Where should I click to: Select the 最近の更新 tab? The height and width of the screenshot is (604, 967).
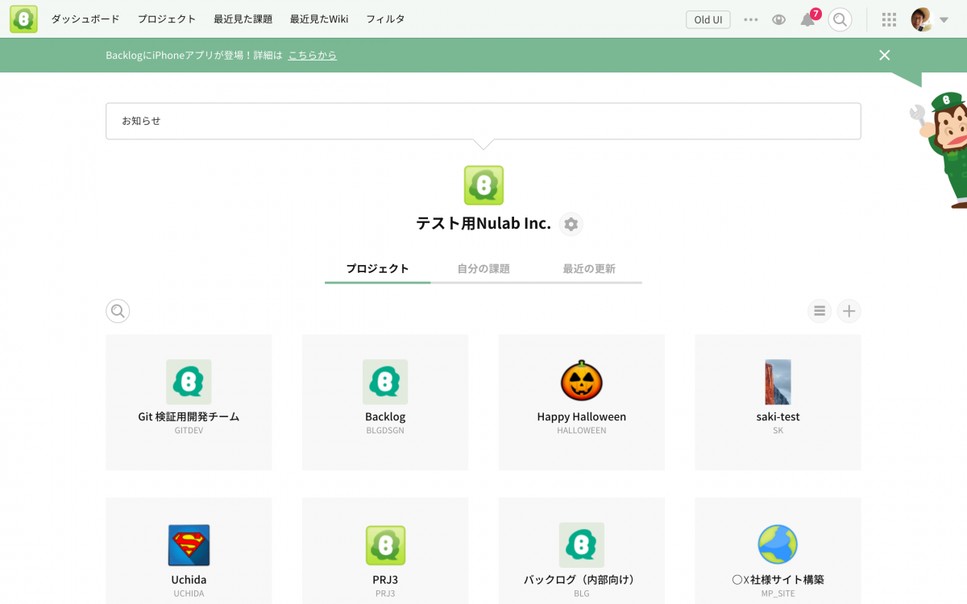pos(589,269)
